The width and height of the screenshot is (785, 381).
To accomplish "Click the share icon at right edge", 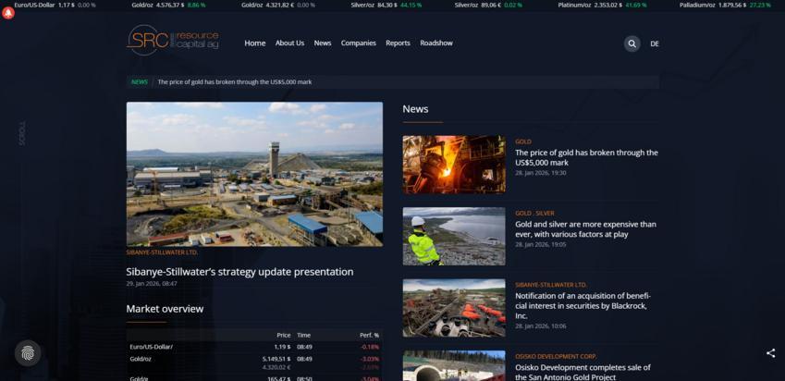I will click(x=770, y=352).
